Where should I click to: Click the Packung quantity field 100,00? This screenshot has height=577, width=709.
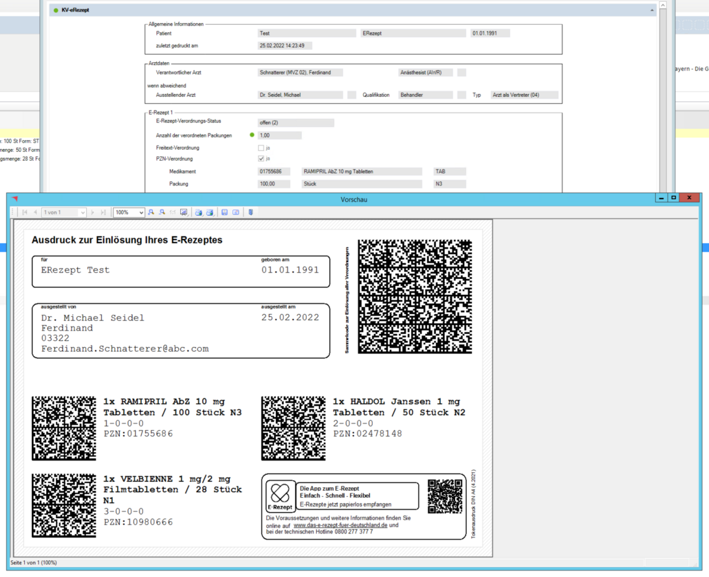click(x=274, y=184)
